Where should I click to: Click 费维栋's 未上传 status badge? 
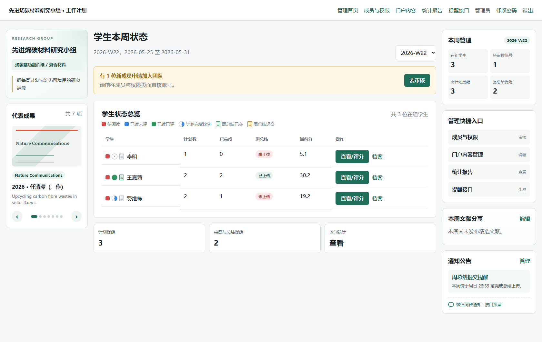pos(264,196)
